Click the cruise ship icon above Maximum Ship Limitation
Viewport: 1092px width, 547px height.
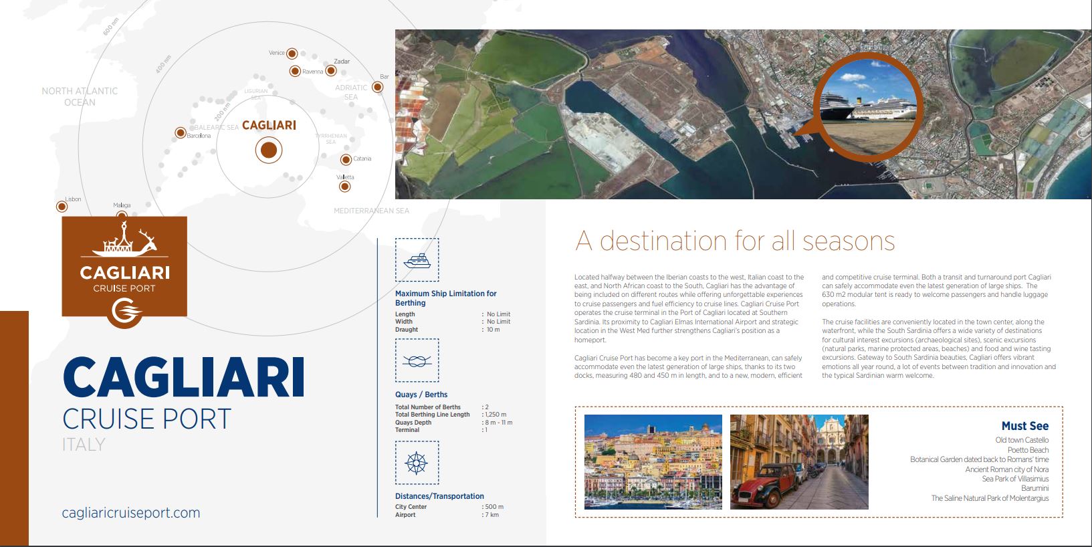pyautogui.click(x=417, y=259)
